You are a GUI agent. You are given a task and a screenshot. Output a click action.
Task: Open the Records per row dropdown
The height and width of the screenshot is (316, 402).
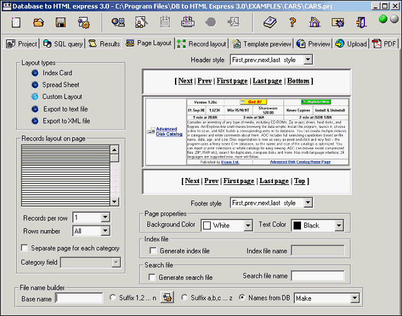tap(105, 218)
